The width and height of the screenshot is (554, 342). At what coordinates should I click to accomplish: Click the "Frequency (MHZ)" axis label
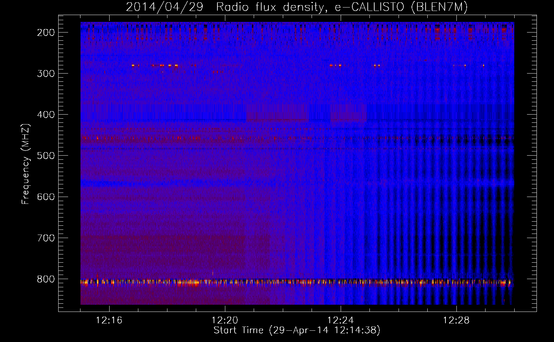click(26, 164)
